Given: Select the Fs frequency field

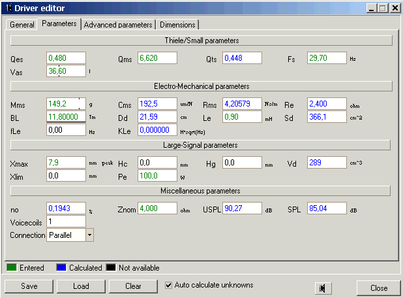Looking at the screenshot, I should click(x=327, y=58).
